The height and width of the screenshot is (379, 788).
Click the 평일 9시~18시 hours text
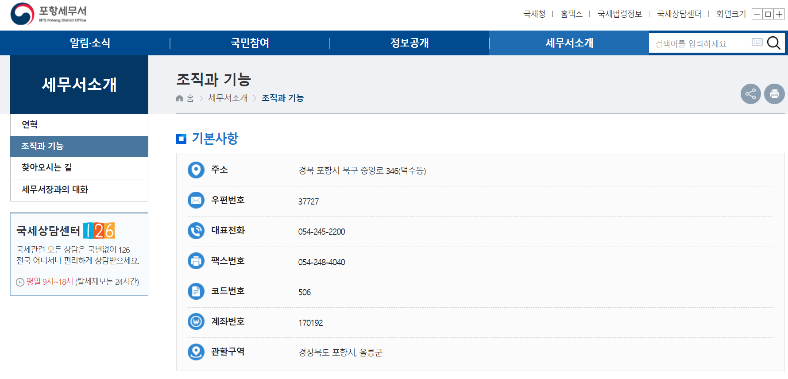50,282
